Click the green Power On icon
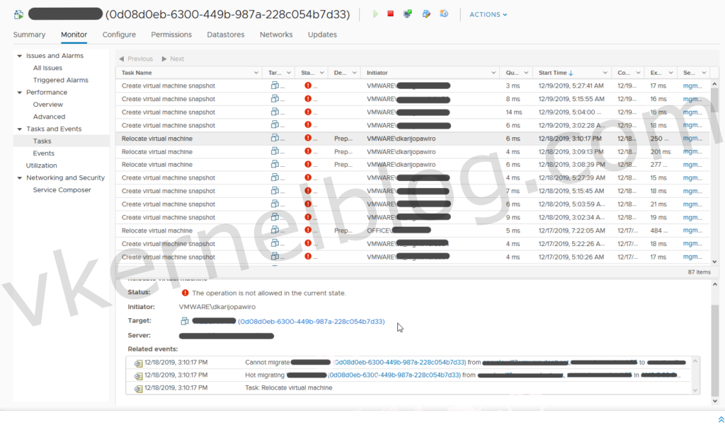The height and width of the screenshot is (427, 725). coord(375,14)
